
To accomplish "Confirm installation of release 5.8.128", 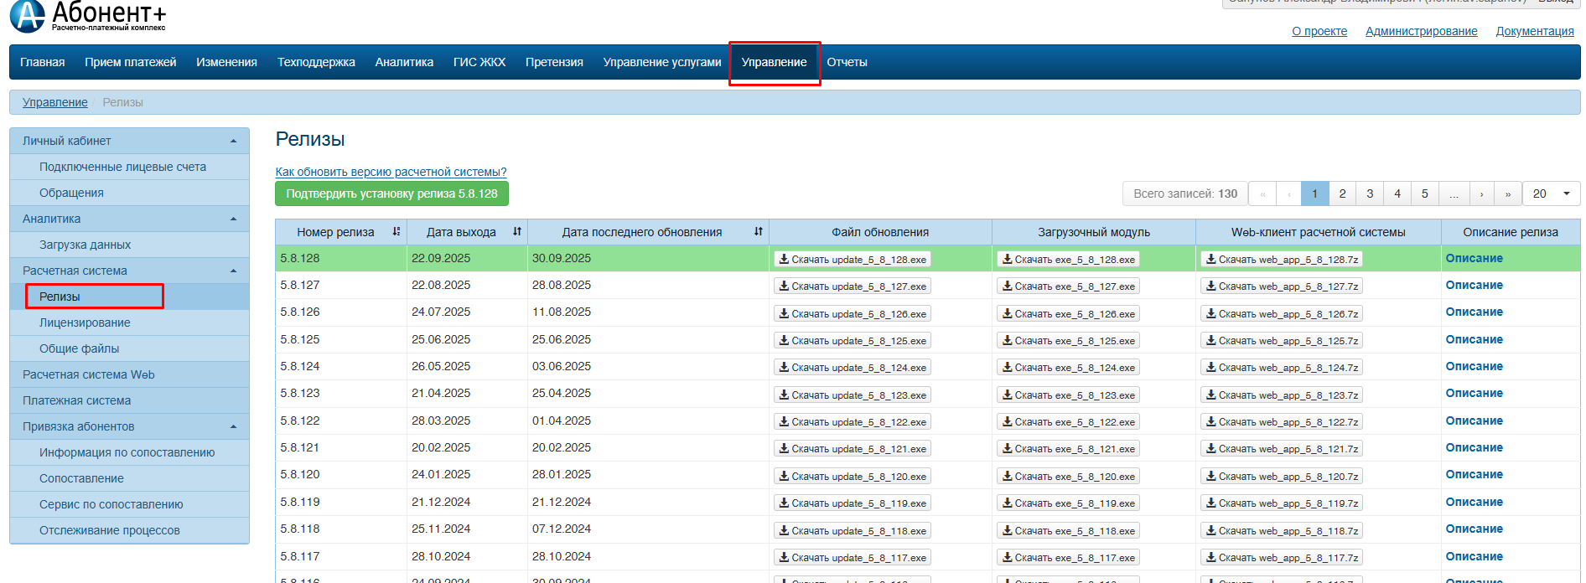I will pyautogui.click(x=391, y=193).
